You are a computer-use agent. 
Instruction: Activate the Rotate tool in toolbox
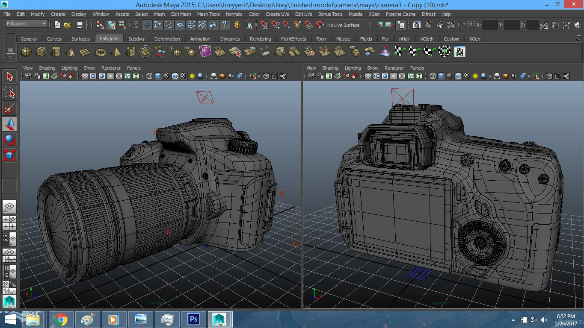pyautogui.click(x=9, y=139)
